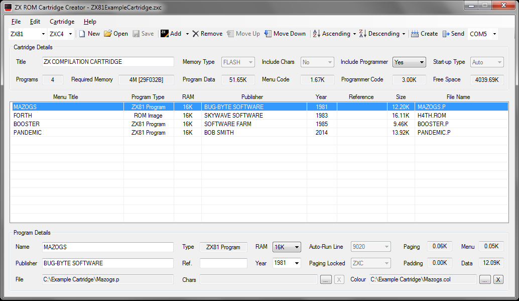Viewport: 519px width, 301px height.
Task: Expand the Descending options arrow
Action: pos(404,34)
